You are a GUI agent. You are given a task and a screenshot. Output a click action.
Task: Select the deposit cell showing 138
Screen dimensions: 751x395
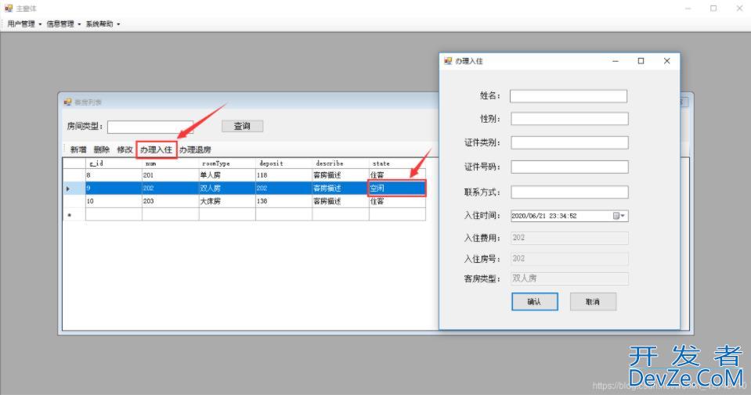point(283,201)
